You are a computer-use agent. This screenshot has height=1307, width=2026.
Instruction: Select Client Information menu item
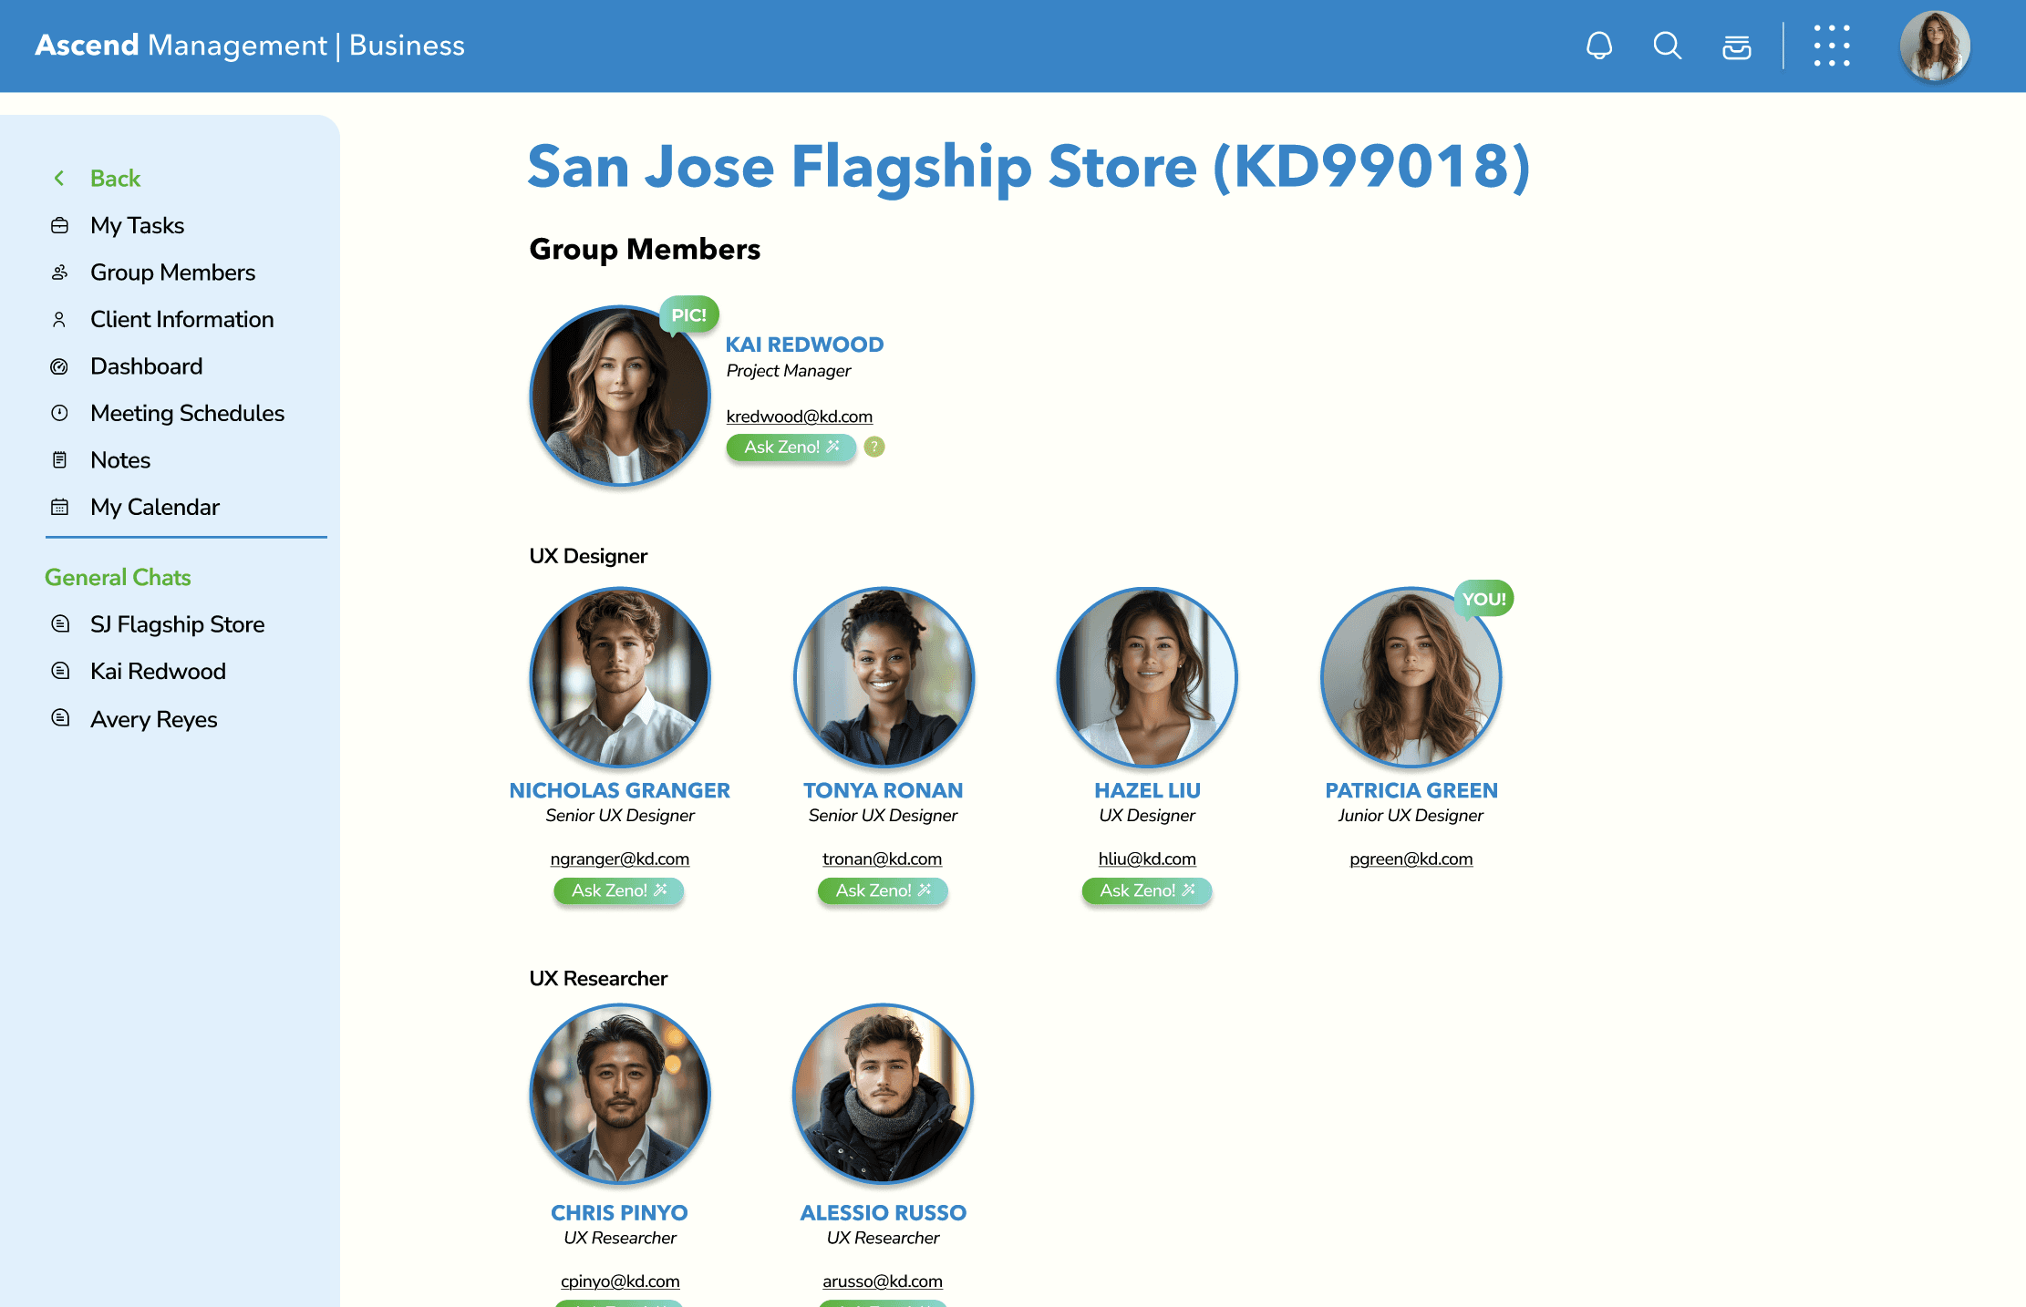coord(181,319)
